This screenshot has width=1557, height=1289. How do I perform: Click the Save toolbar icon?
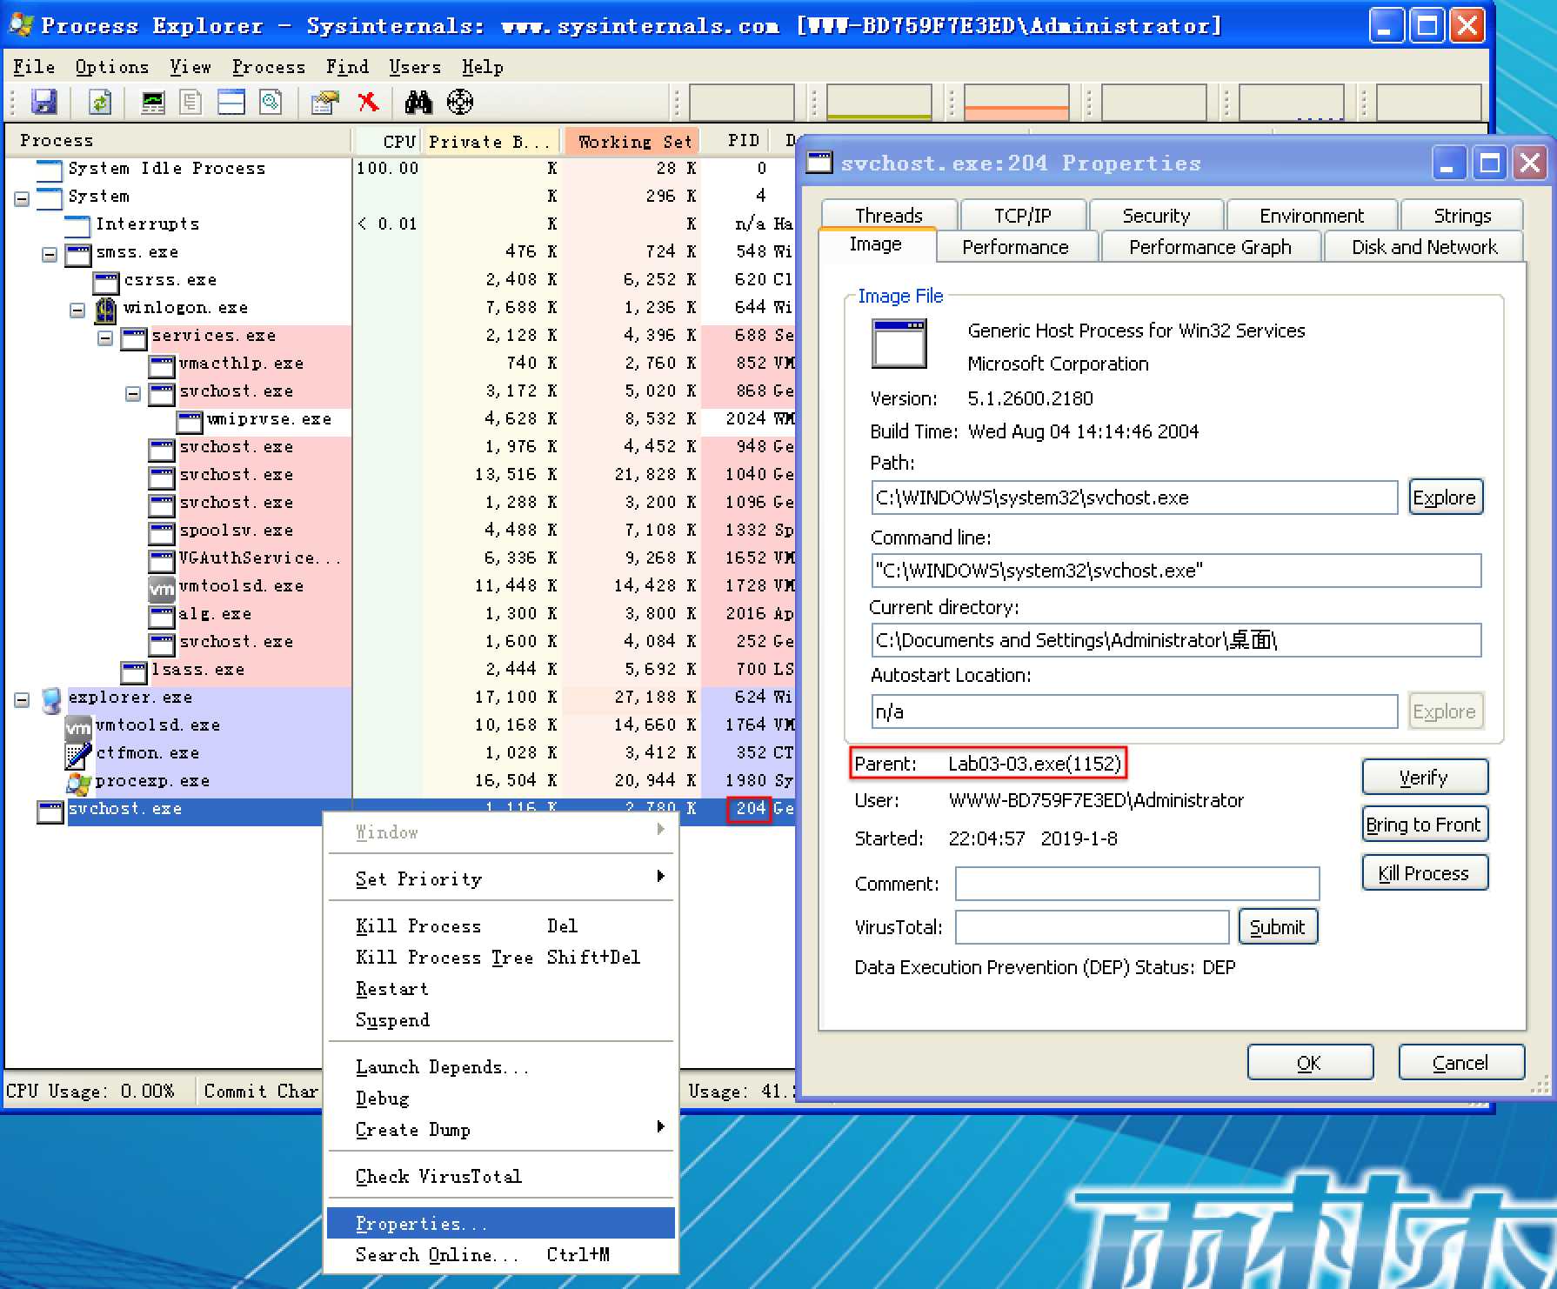point(43,102)
